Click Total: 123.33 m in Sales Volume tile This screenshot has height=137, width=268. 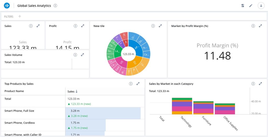15,62
